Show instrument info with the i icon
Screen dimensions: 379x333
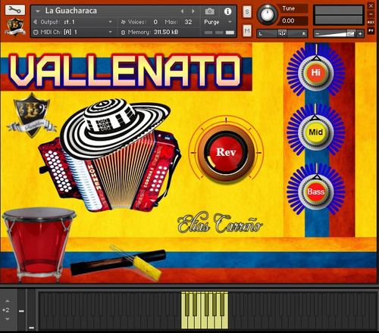click(x=227, y=11)
